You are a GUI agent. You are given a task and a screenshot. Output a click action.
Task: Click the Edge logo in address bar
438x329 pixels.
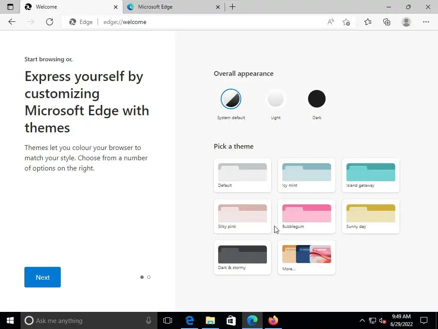pyautogui.click(x=73, y=22)
